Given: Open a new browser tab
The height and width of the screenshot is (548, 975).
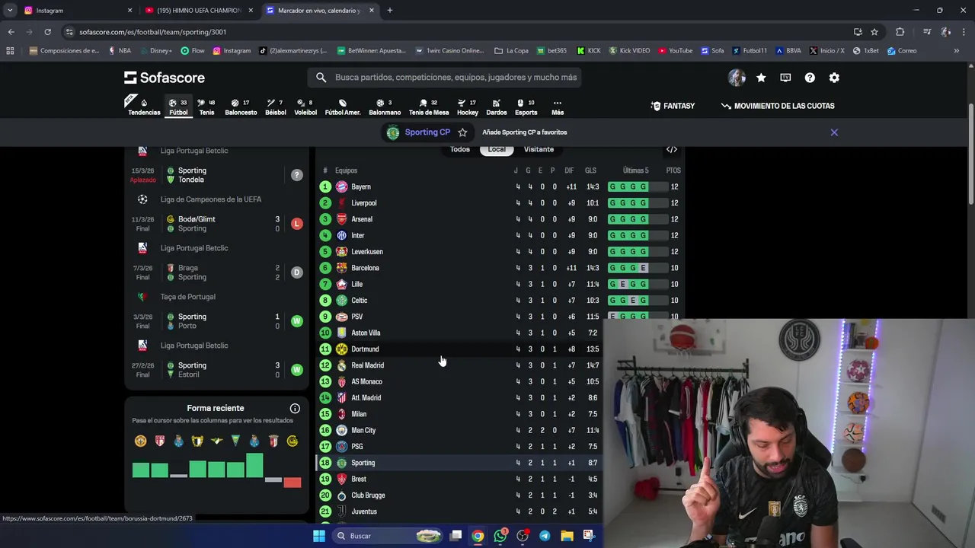Looking at the screenshot, I should [x=389, y=11].
